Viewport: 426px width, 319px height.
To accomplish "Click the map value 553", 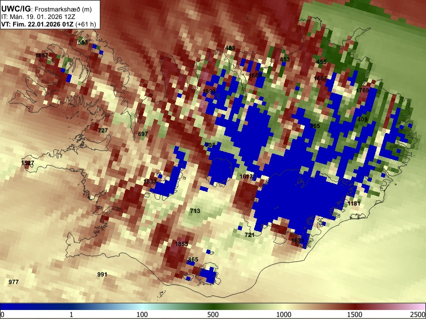I will (x=83, y=42).
